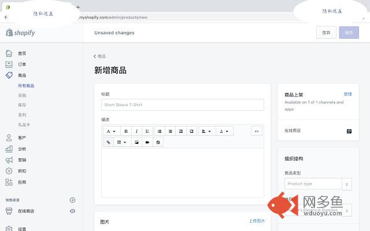Open 分析 analytics in the sidebar
The image size is (370, 231).
click(x=22, y=149)
